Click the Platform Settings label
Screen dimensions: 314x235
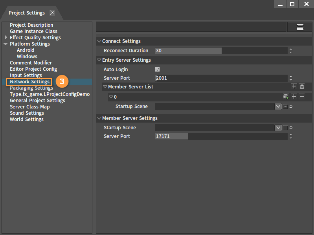pyautogui.click(x=29, y=44)
